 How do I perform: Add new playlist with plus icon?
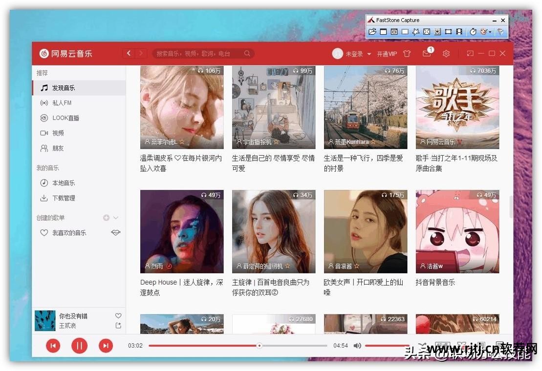[x=106, y=217]
